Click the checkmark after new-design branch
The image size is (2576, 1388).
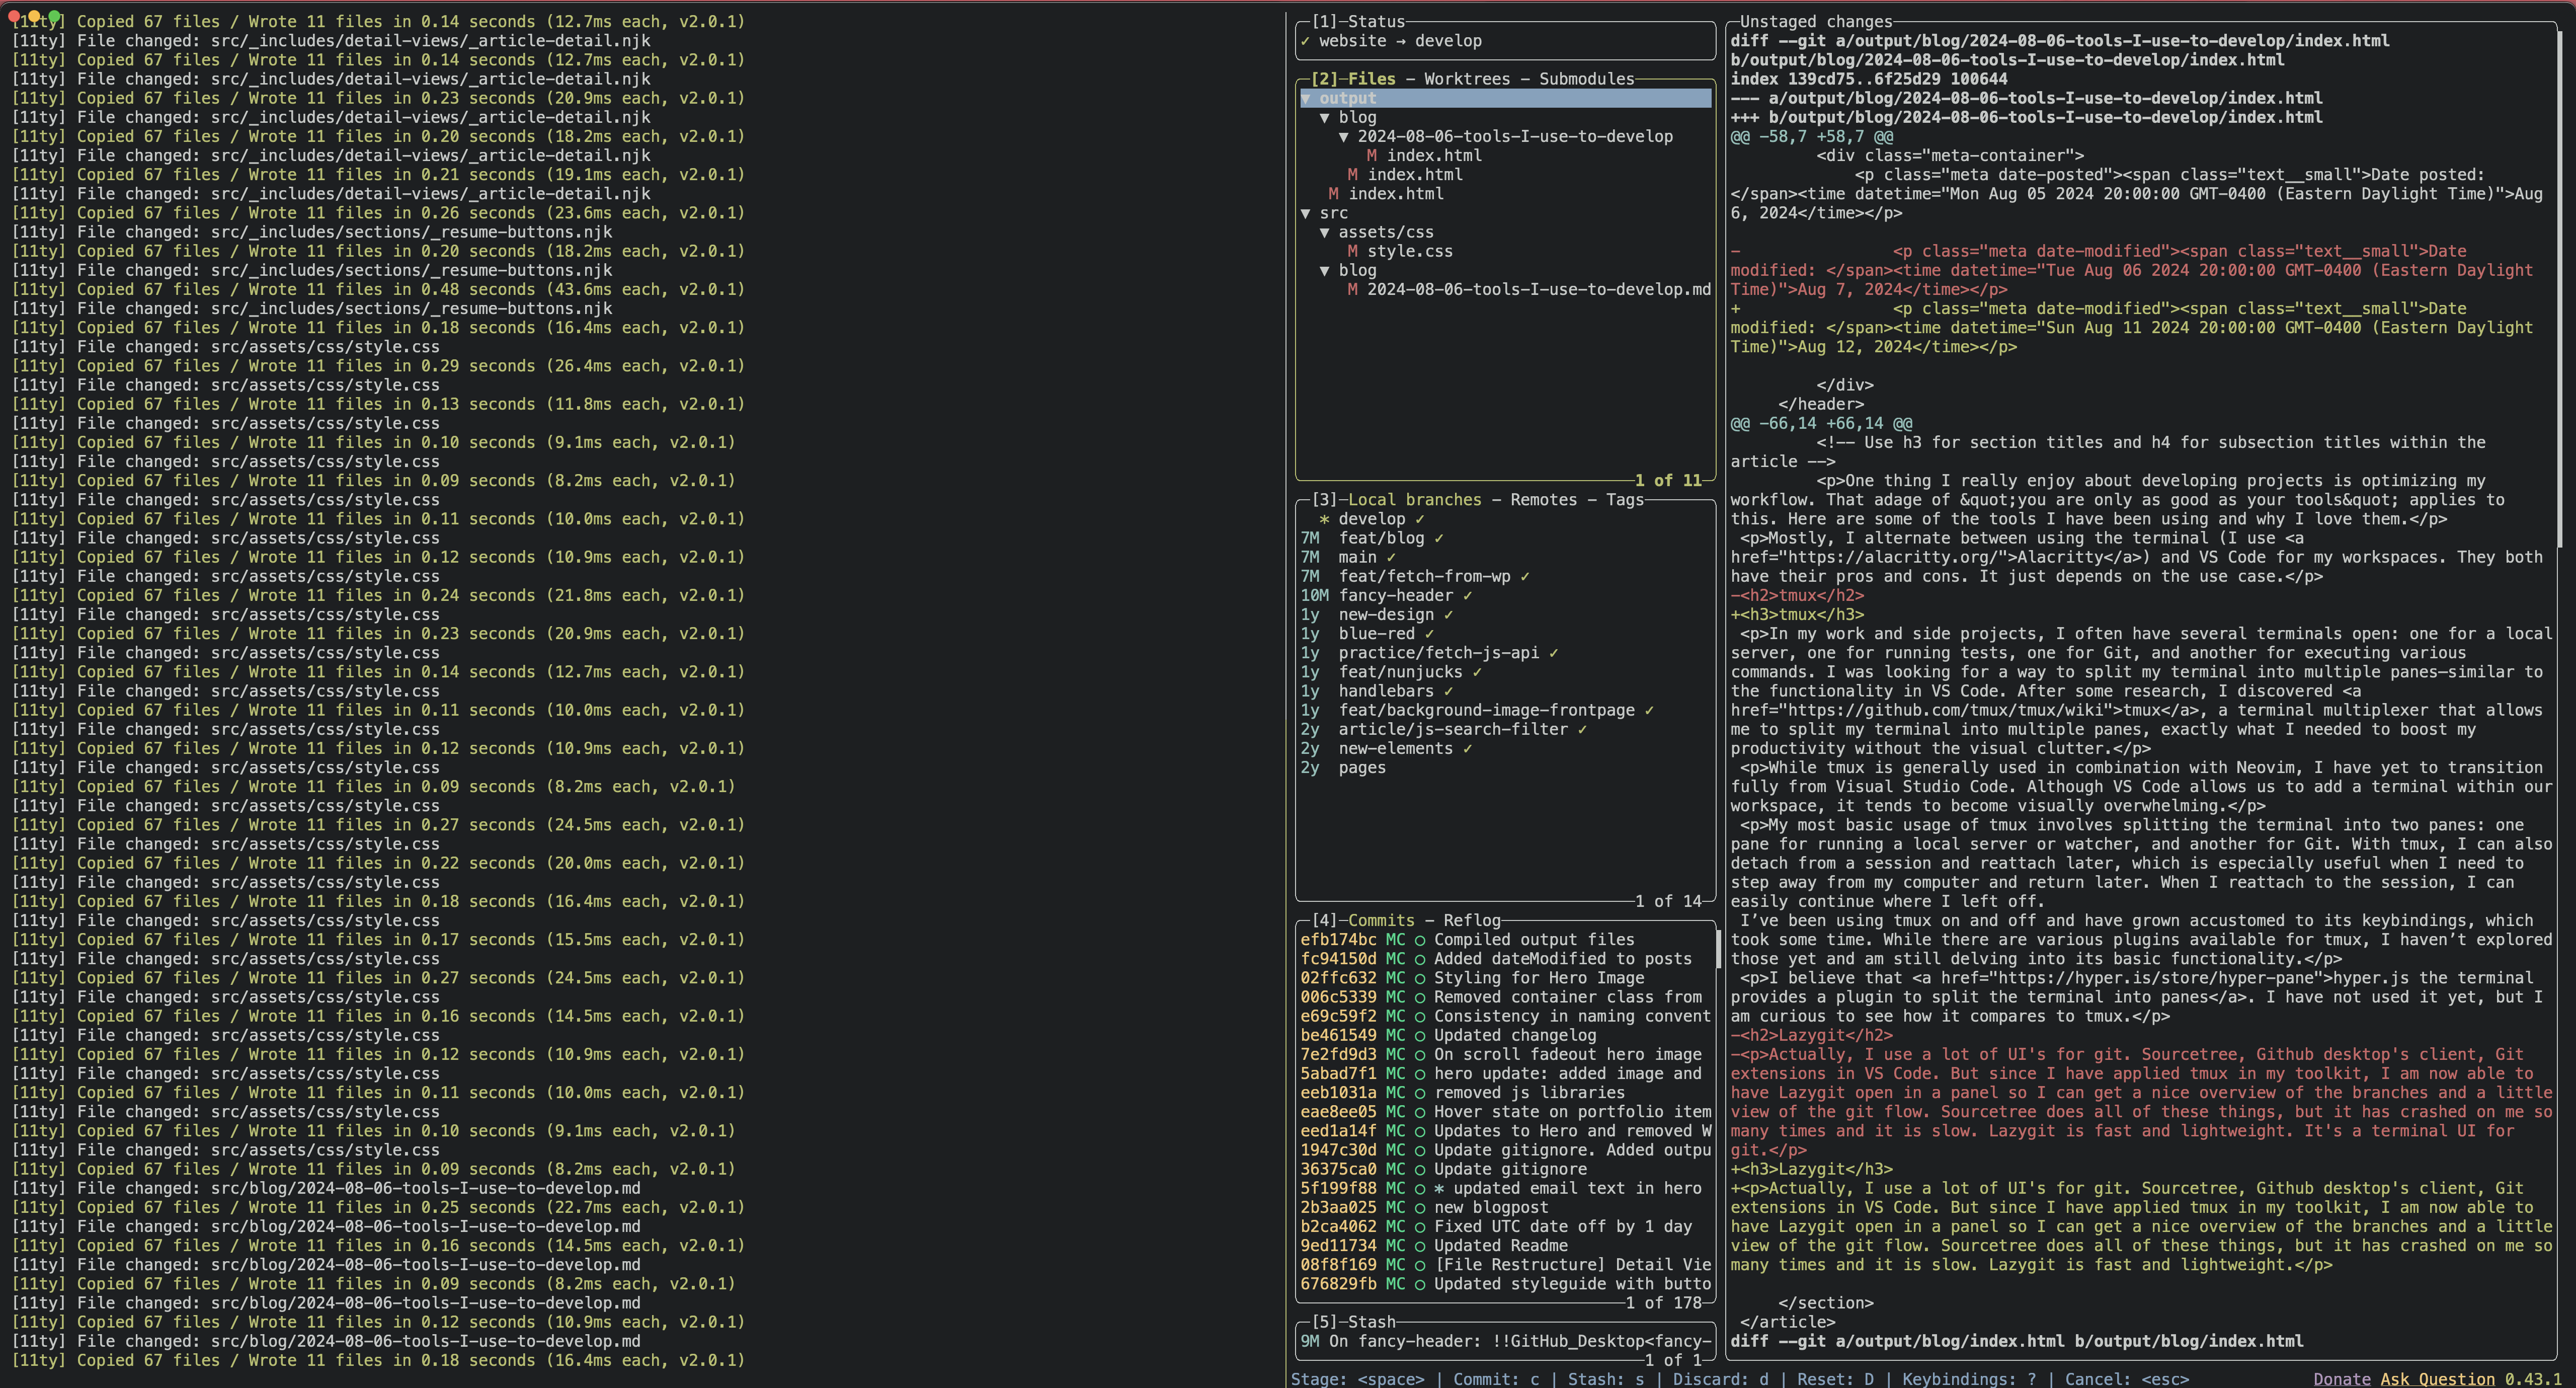[x=1448, y=614]
